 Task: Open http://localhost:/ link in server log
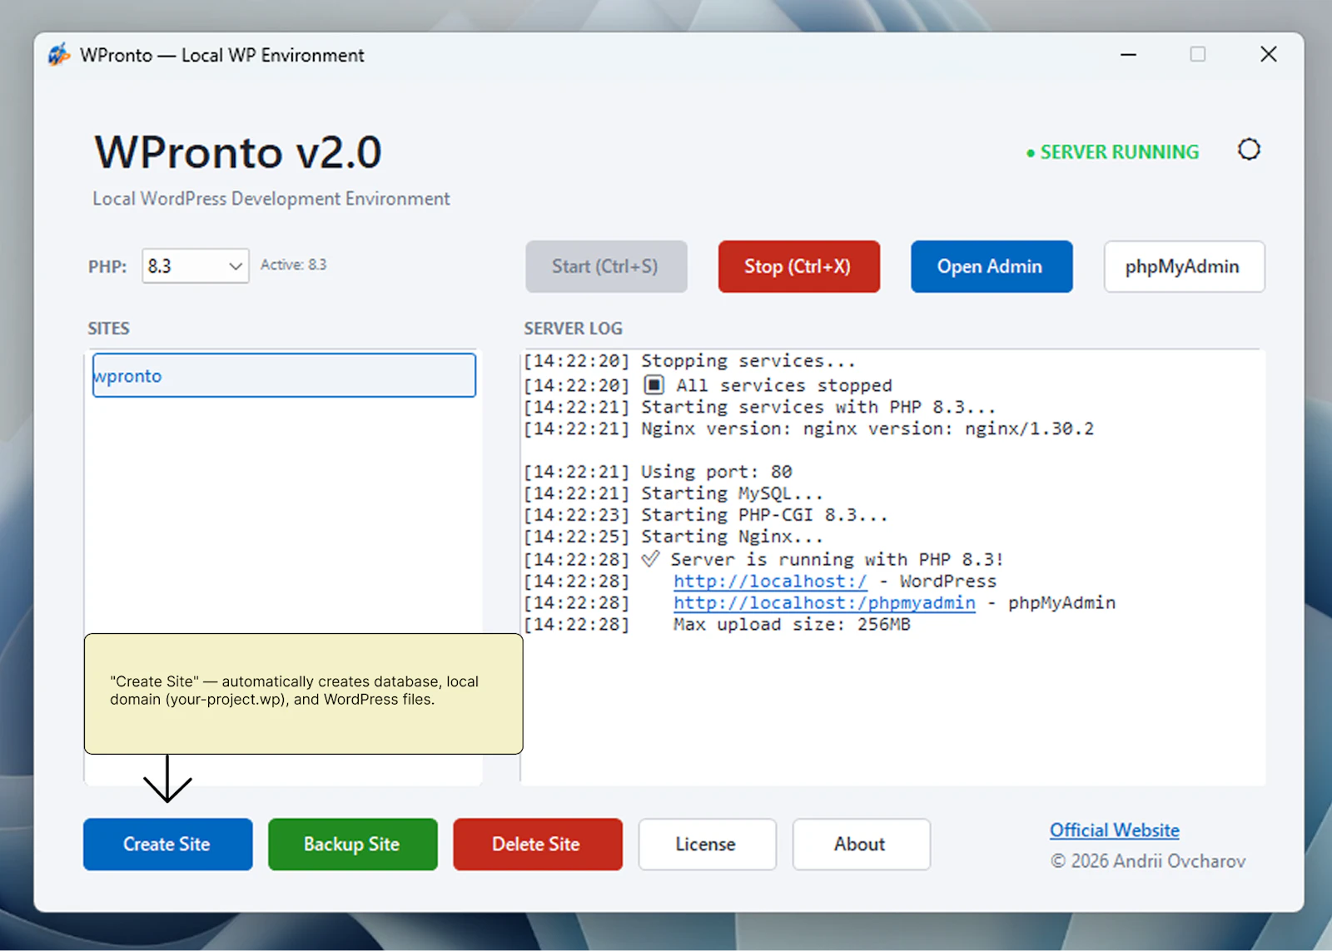coord(770,582)
